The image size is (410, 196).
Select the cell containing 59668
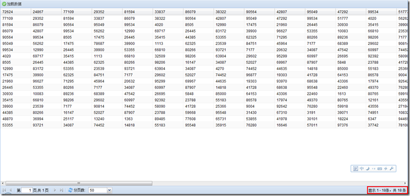click(199, 113)
